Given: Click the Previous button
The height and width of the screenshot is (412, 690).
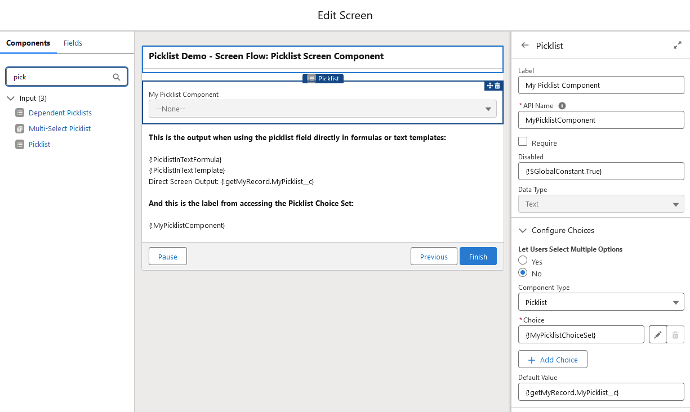Looking at the screenshot, I should [434, 256].
